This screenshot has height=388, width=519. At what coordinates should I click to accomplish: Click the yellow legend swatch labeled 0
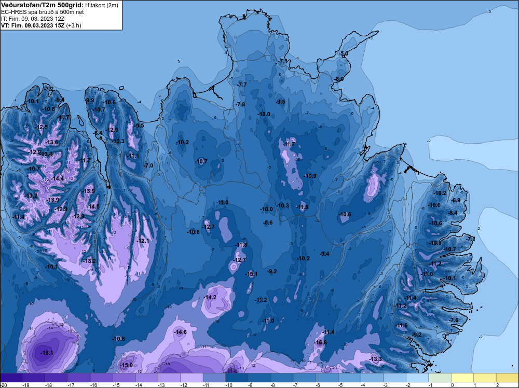pos(462,378)
